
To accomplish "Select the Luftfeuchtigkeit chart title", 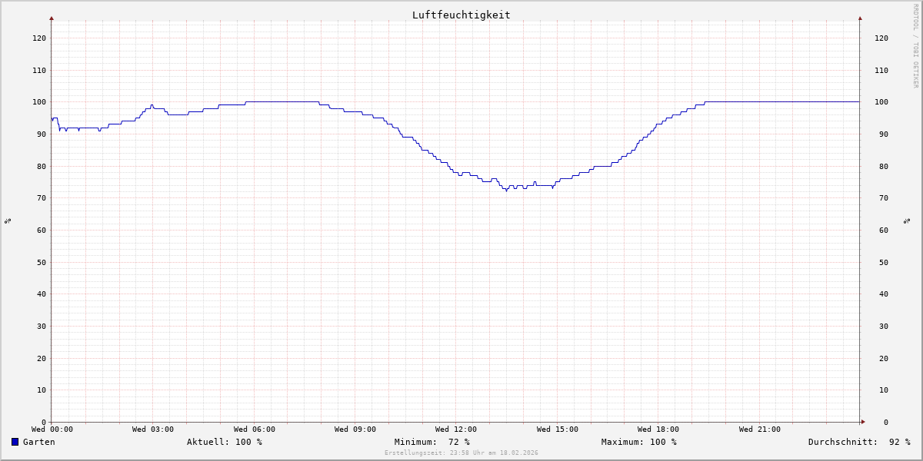I will [461, 15].
